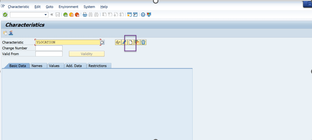Image resolution: width=312 pixels, height=140 pixels.
Task: Click the create-by-copying icon under Characteristics title
Action: click(5, 33)
